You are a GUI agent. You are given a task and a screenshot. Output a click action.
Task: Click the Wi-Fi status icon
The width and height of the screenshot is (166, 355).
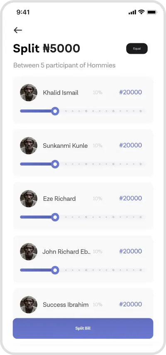click(142, 12)
